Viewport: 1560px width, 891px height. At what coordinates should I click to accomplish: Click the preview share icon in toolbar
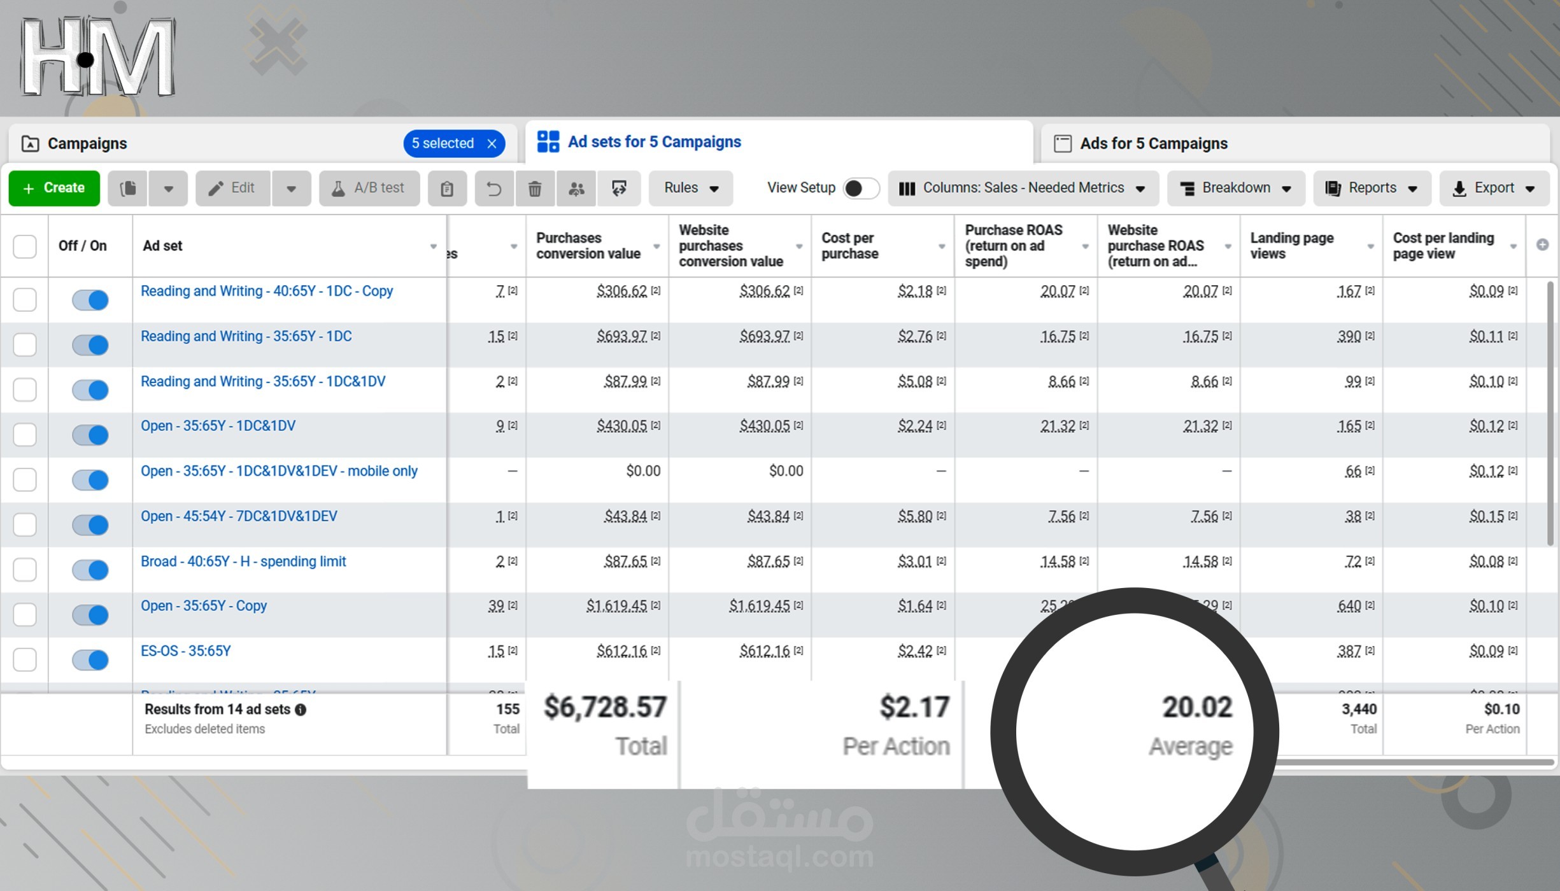[x=619, y=188]
